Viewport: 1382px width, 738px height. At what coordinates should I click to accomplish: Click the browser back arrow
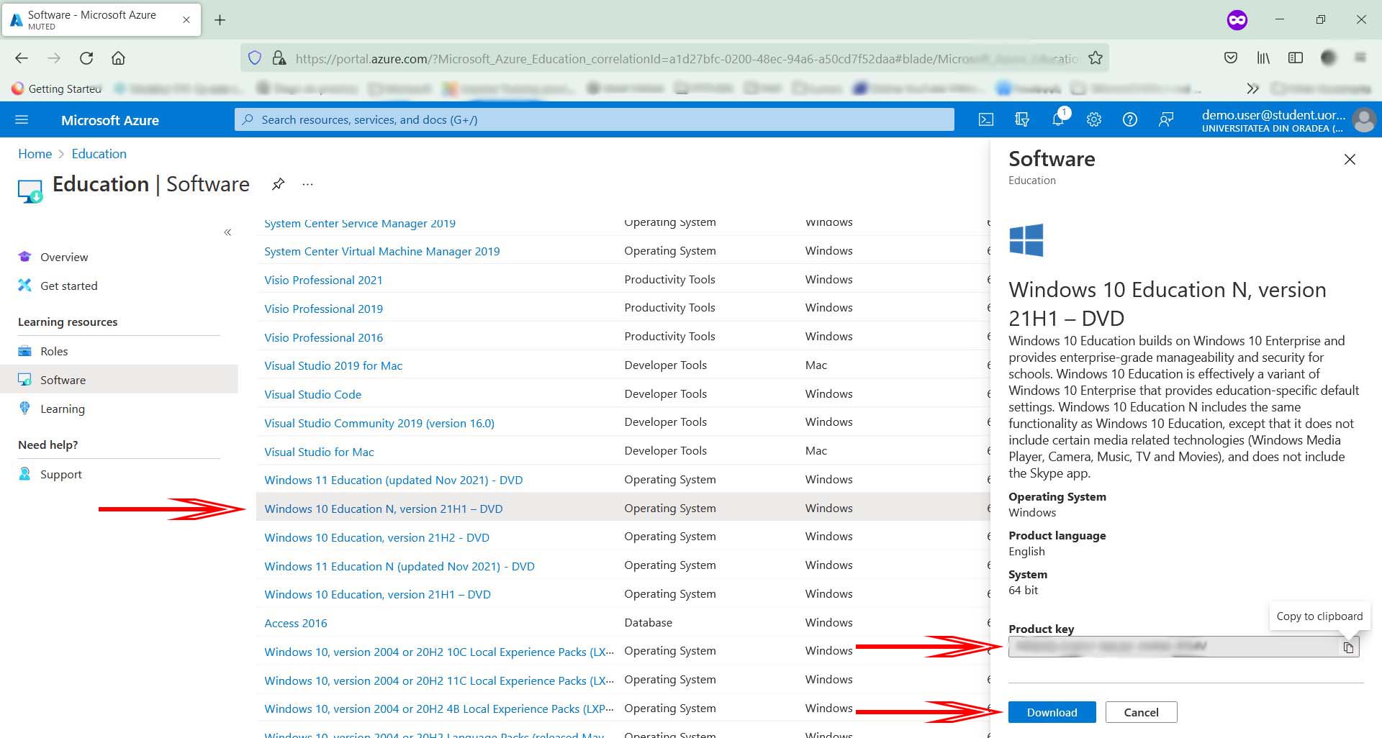click(22, 58)
